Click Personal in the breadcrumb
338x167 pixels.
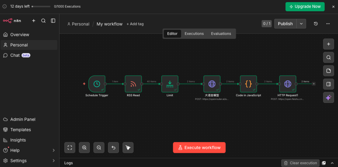[78, 24]
